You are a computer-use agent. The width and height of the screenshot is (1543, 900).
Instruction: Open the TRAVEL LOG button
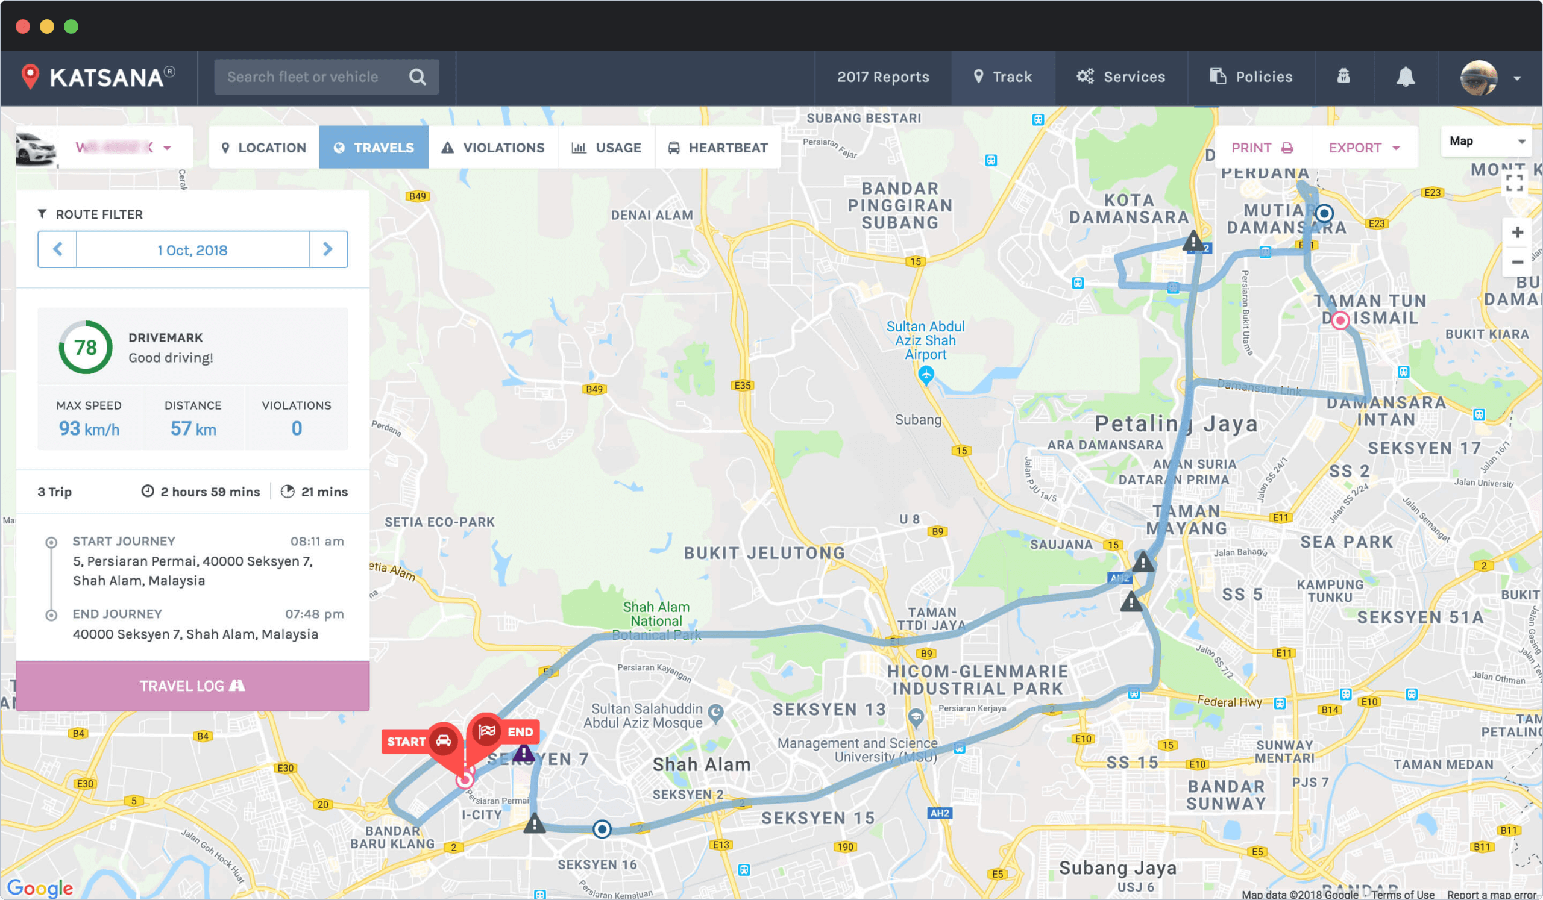click(192, 686)
